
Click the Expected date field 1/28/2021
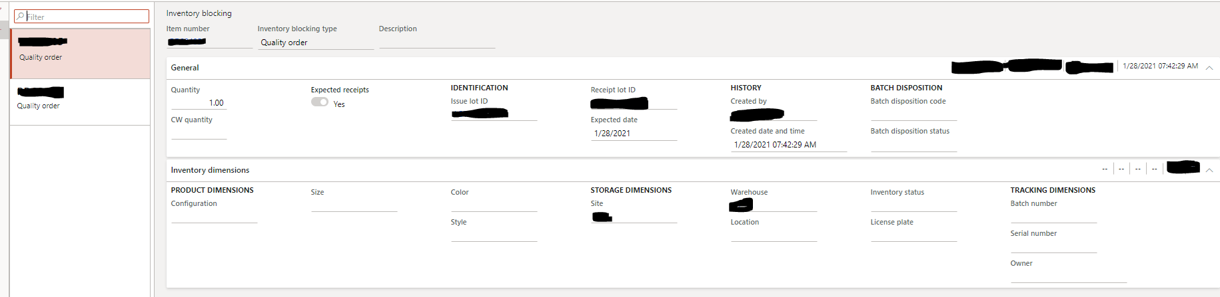point(633,134)
